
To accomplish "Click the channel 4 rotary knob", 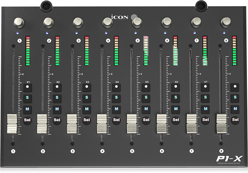I will pos(107,22).
